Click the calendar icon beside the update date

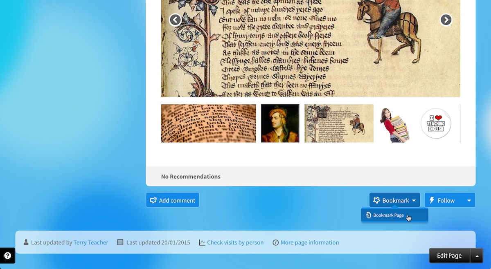point(120,242)
